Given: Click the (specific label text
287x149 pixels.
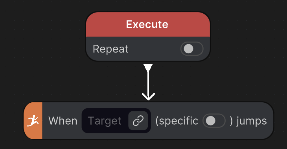Looking at the screenshot, I should [177, 121].
